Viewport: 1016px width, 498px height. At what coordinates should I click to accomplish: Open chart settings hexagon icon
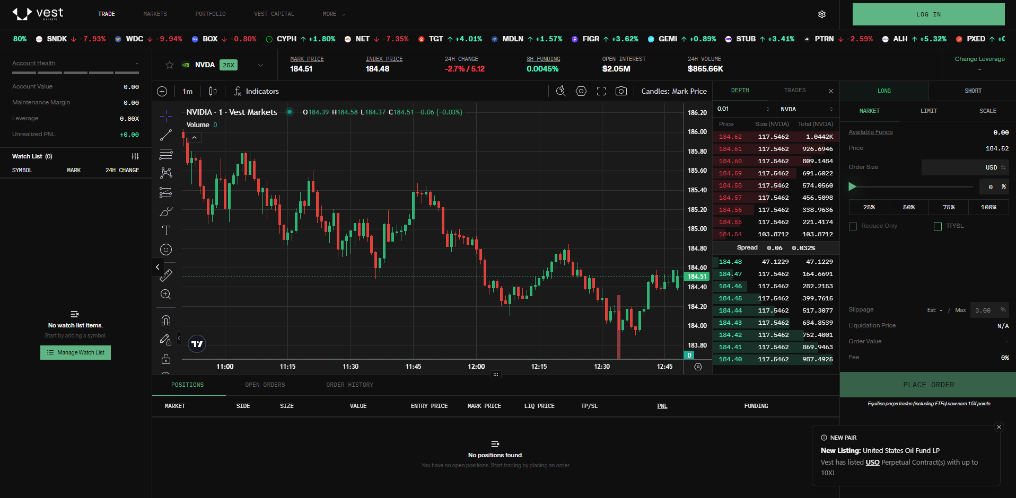click(x=581, y=91)
